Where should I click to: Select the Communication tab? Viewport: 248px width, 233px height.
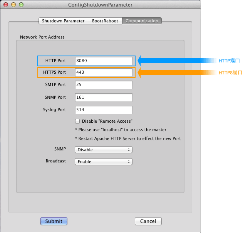coord(142,21)
